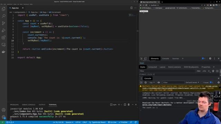Toggle device toolbar in DevTools

point(145,59)
